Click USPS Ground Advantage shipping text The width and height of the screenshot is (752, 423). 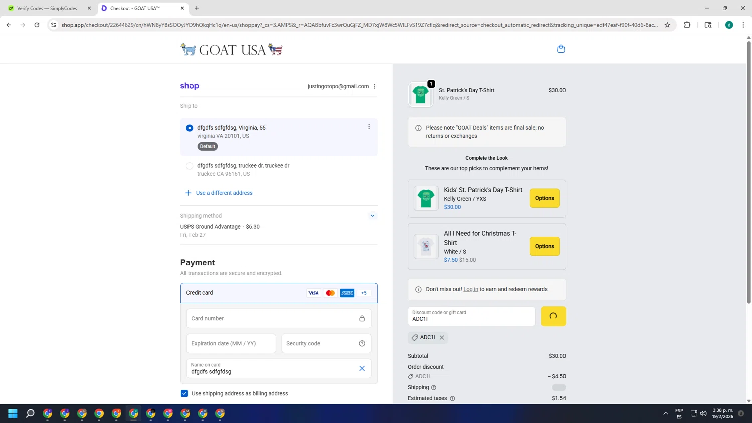point(210,227)
